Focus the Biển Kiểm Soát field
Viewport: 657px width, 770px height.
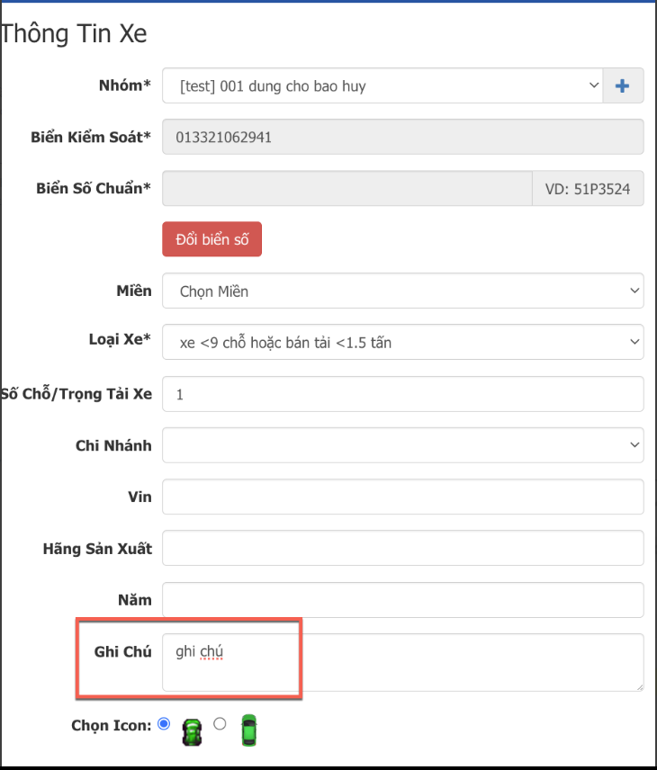(403, 137)
